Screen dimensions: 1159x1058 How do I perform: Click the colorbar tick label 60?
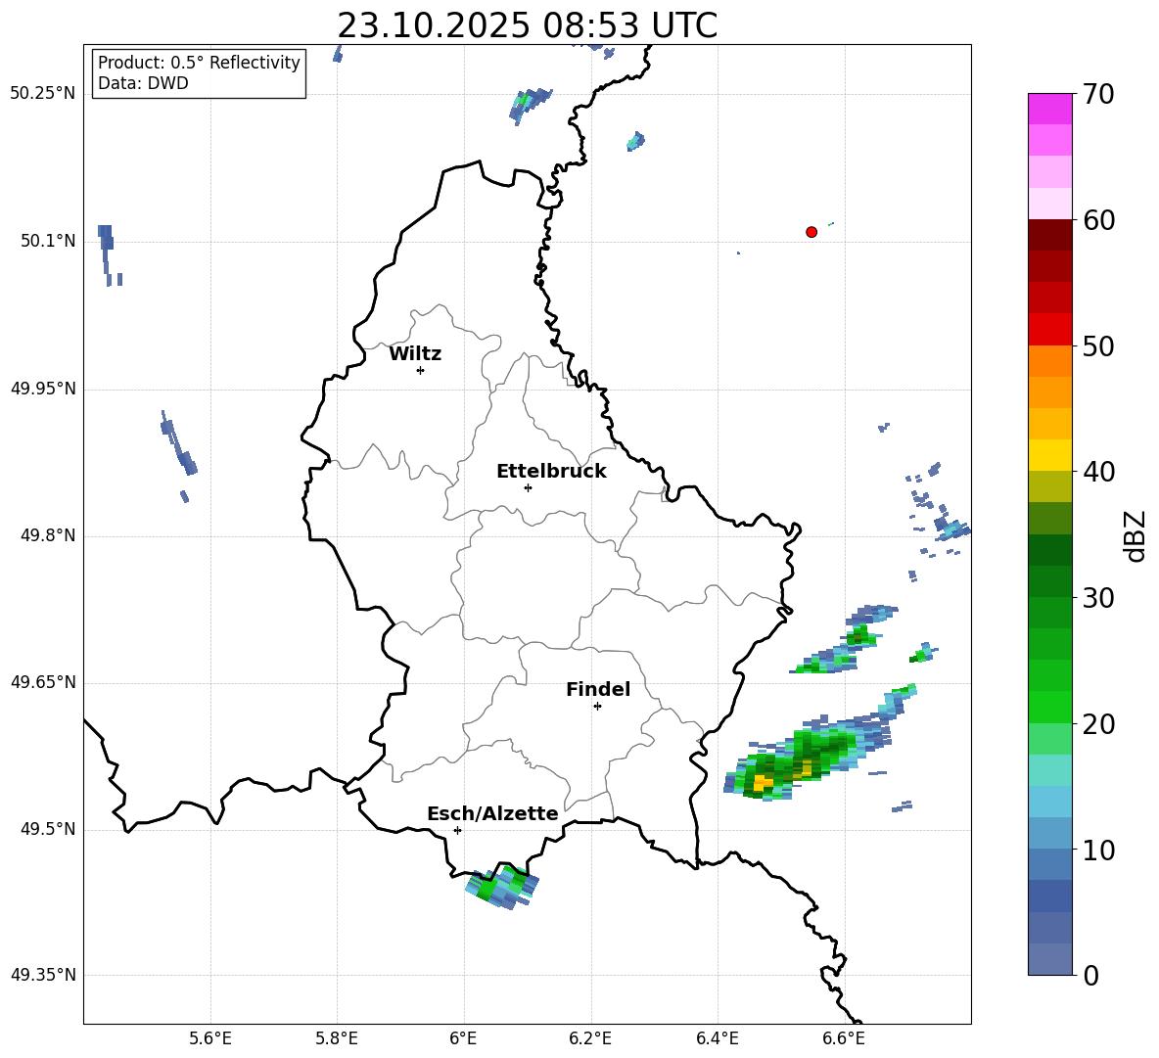(x=1098, y=220)
